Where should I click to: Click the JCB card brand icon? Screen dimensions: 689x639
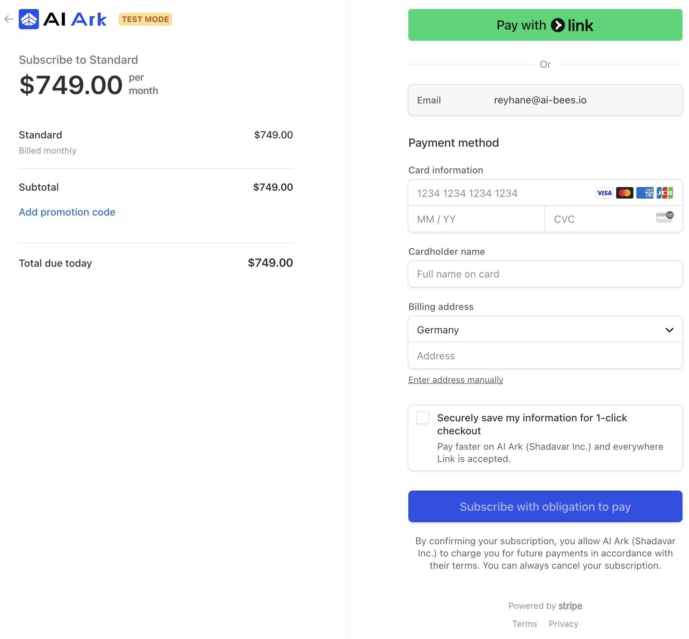[x=664, y=193]
